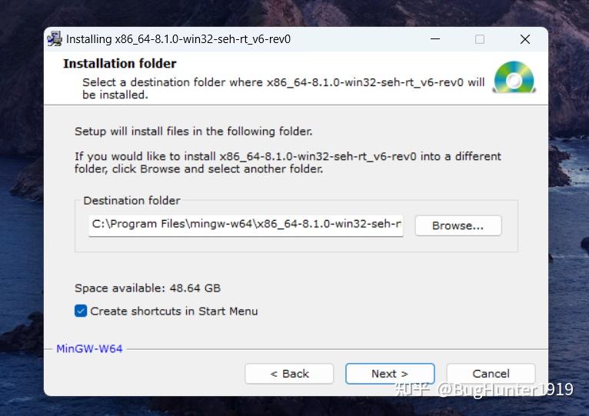Minimize the installer window

pos(435,39)
